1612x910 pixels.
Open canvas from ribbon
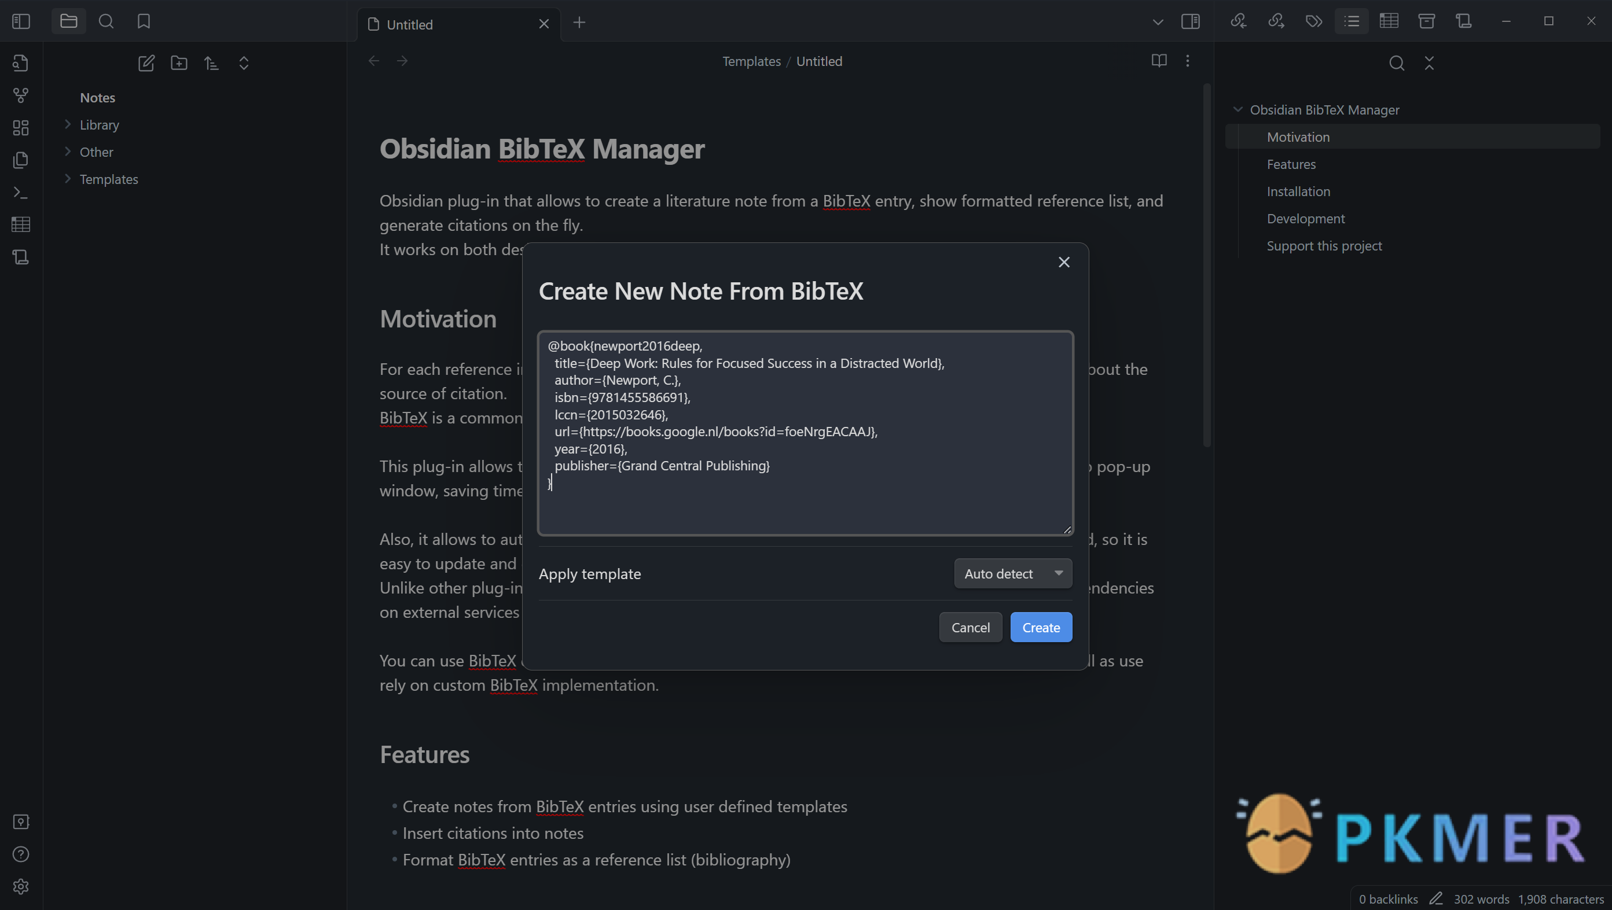pos(21,128)
